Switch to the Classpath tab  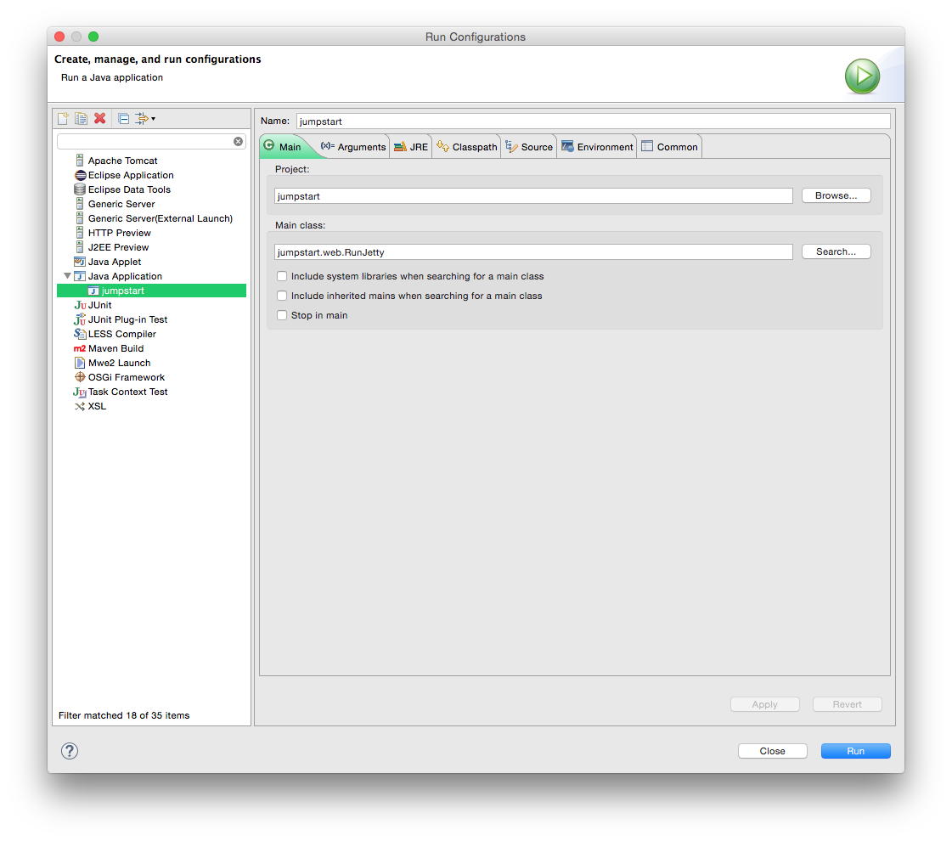(x=467, y=147)
